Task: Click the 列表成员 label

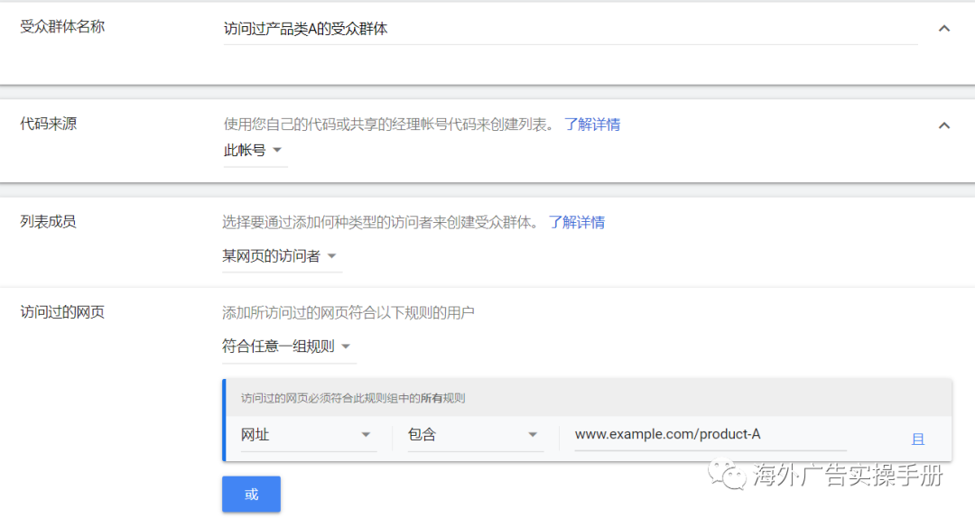Action: pos(49,221)
